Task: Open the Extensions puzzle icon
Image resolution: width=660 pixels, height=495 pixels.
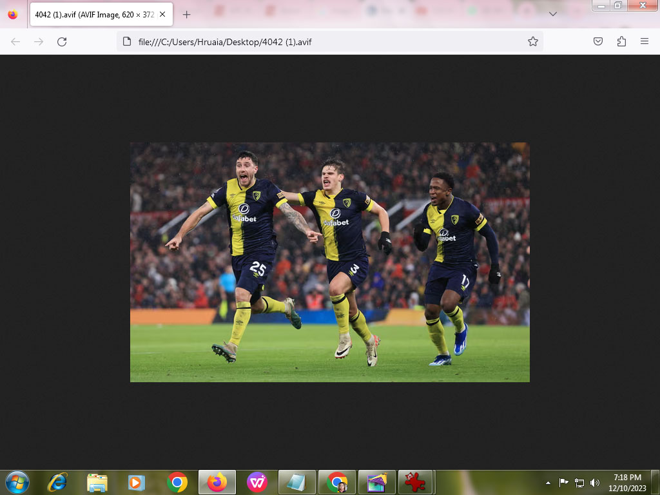Action: [x=621, y=41]
